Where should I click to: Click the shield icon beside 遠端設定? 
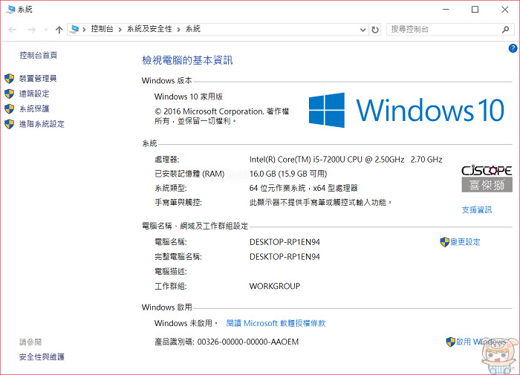pyautogui.click(x=9, y=94)
